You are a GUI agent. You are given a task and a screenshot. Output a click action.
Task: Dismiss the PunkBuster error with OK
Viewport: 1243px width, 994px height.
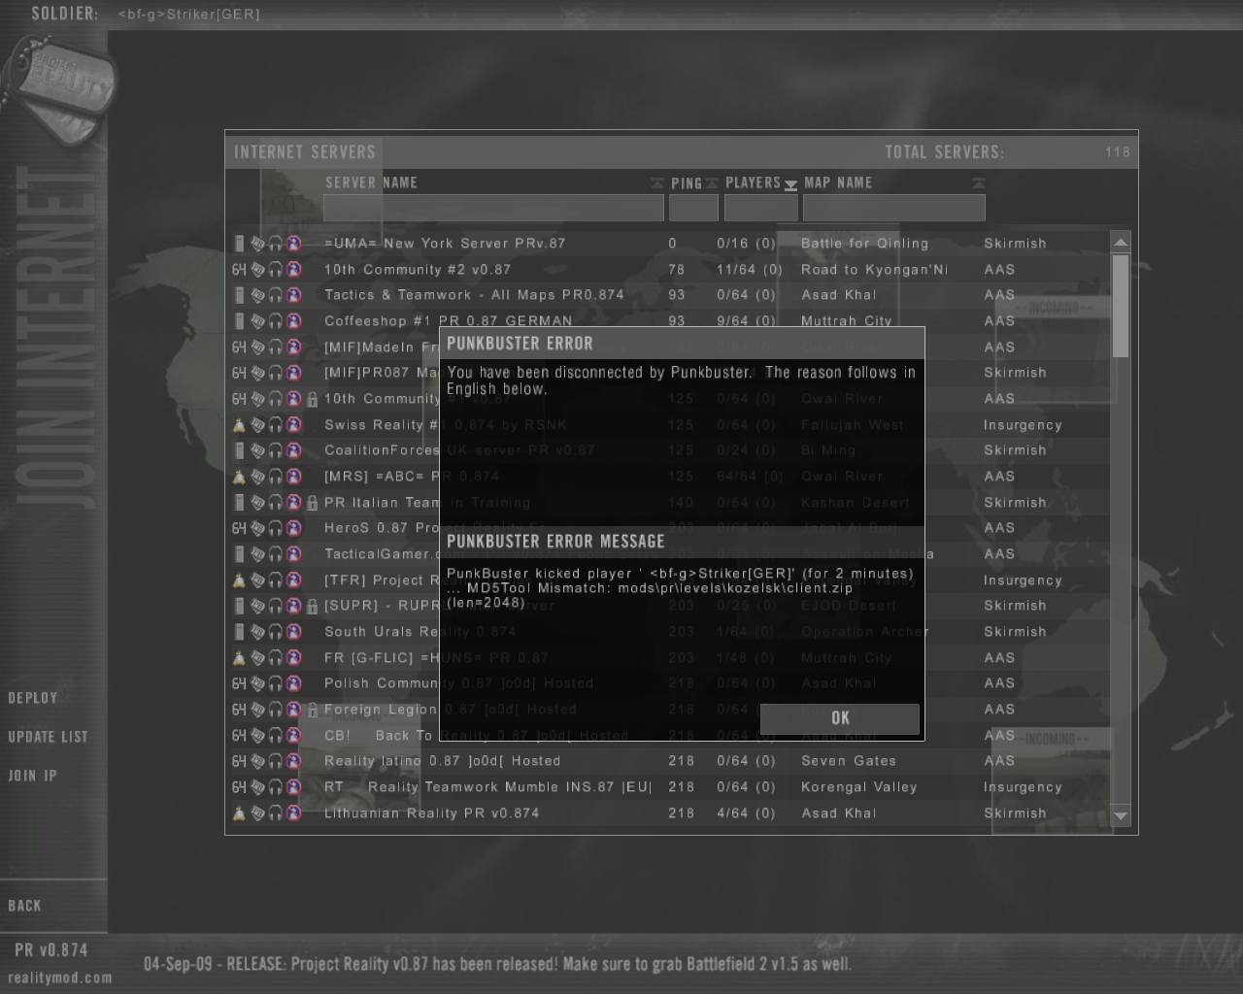tap(840, 718)
